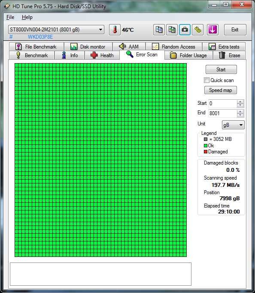Image resolution: width=255 pixels, height=293 pixels.
Task: Click the purple download arrow icon
Action: click(212, 30)
